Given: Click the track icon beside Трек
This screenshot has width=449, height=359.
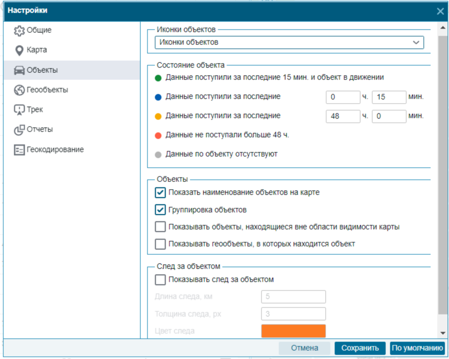Looking at the screenshot, I should tap(19, 110).
